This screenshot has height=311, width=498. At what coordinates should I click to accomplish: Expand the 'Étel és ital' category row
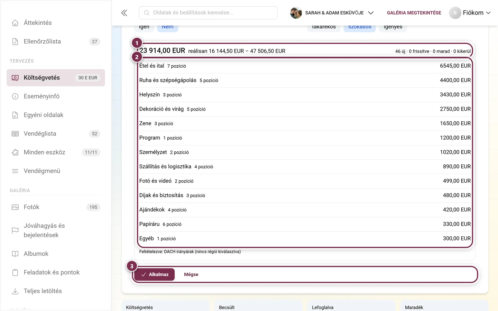[305, 66]
